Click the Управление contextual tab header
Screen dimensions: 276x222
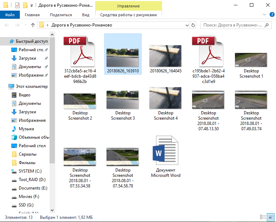point(128,6)
